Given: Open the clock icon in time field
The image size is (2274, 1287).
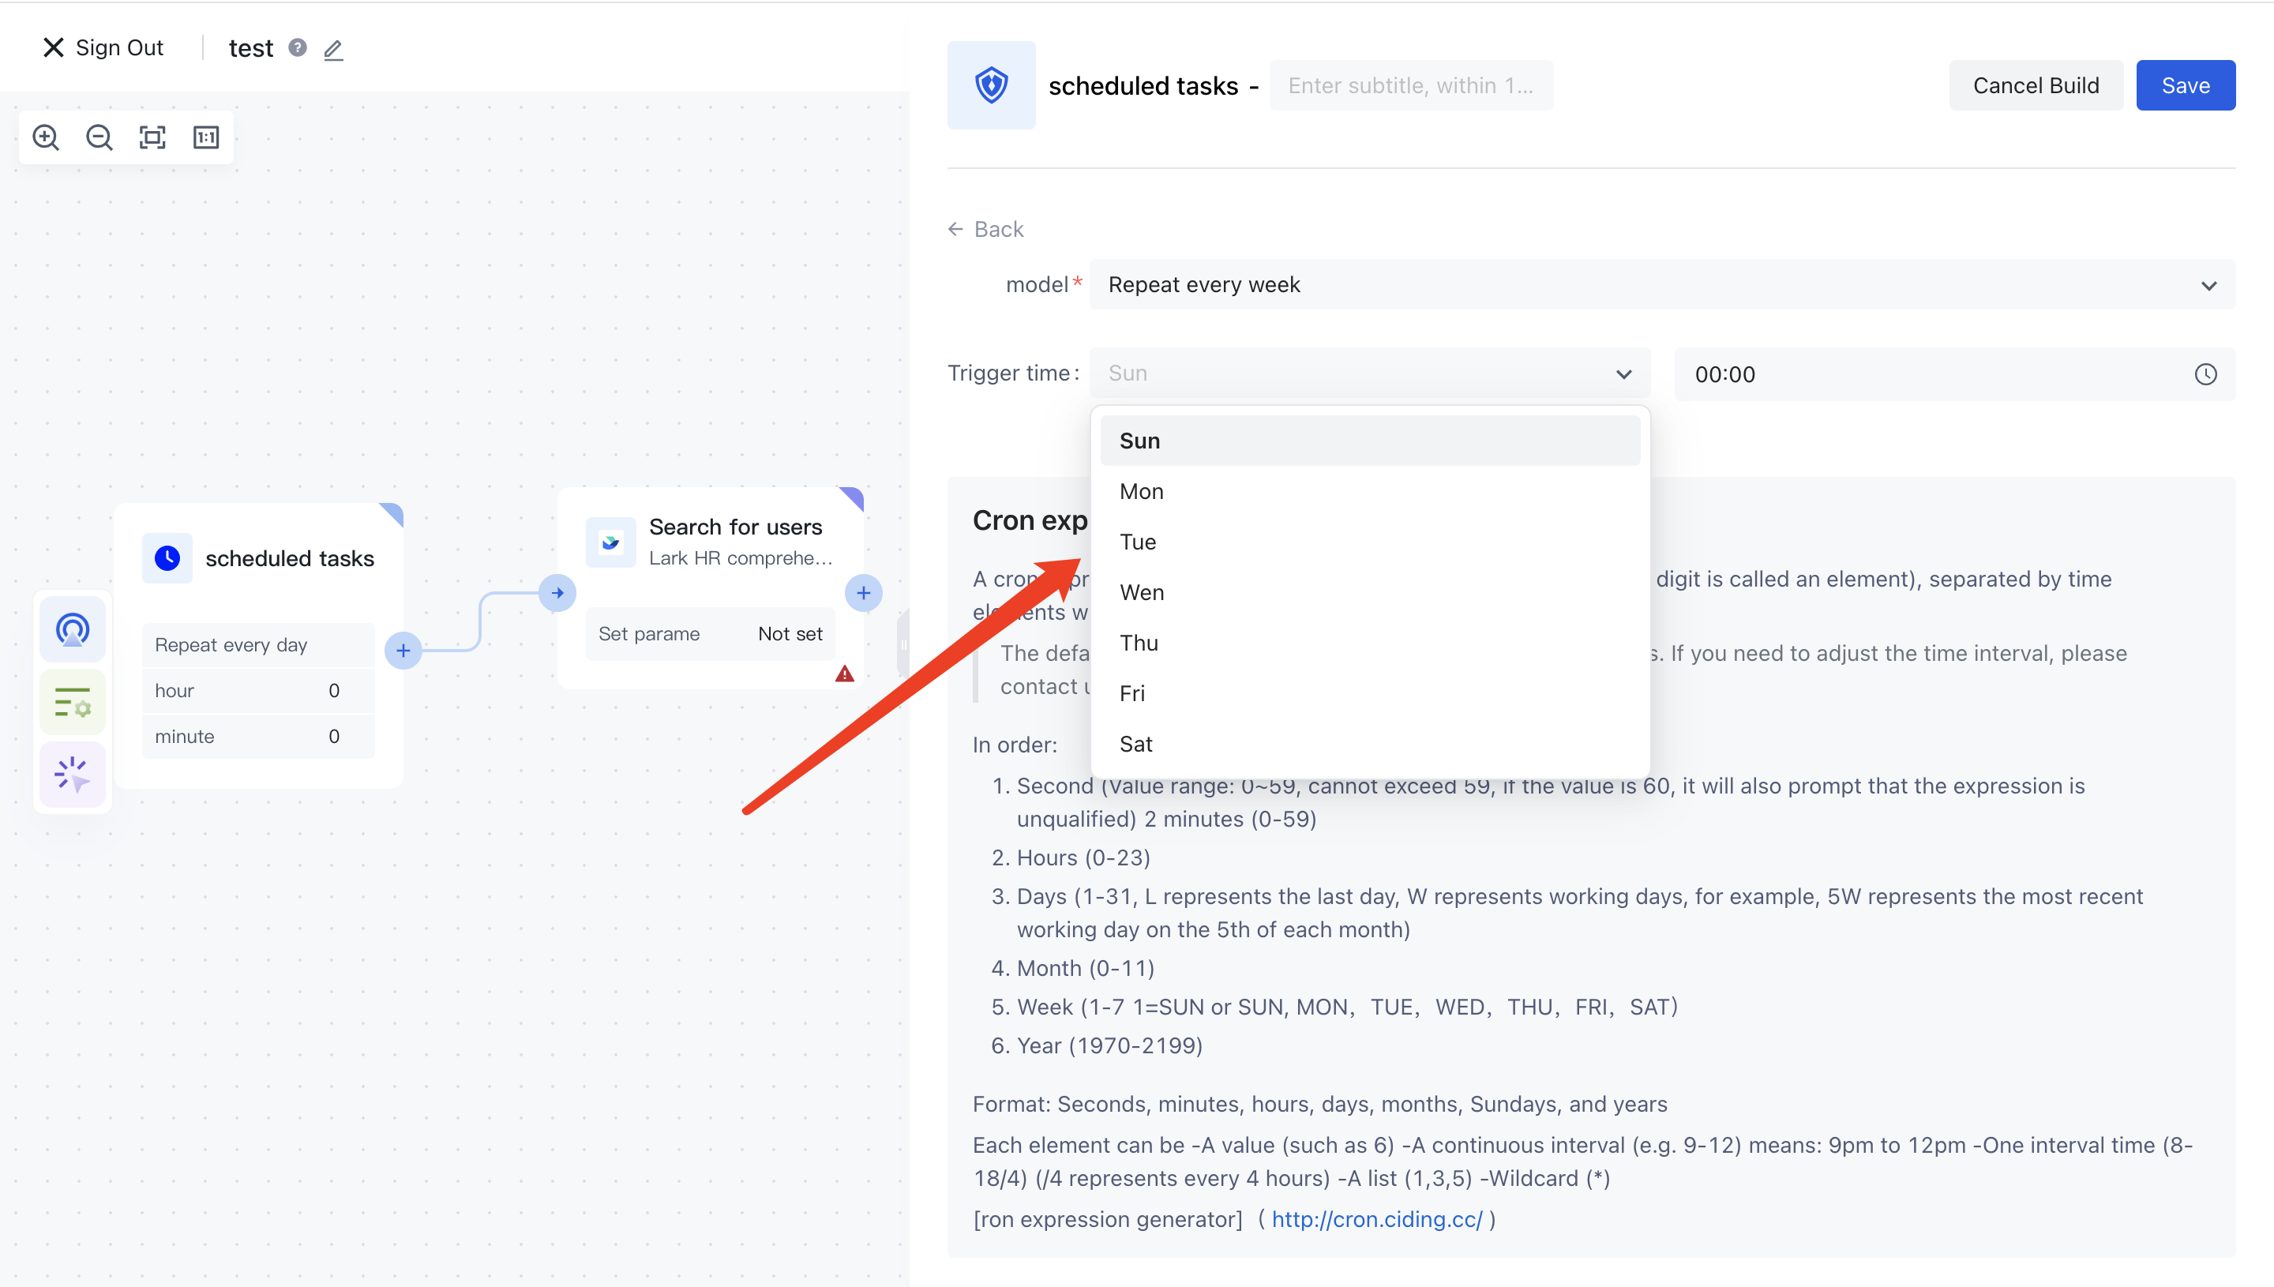Looking at the screenshot, I should 2205,374.
